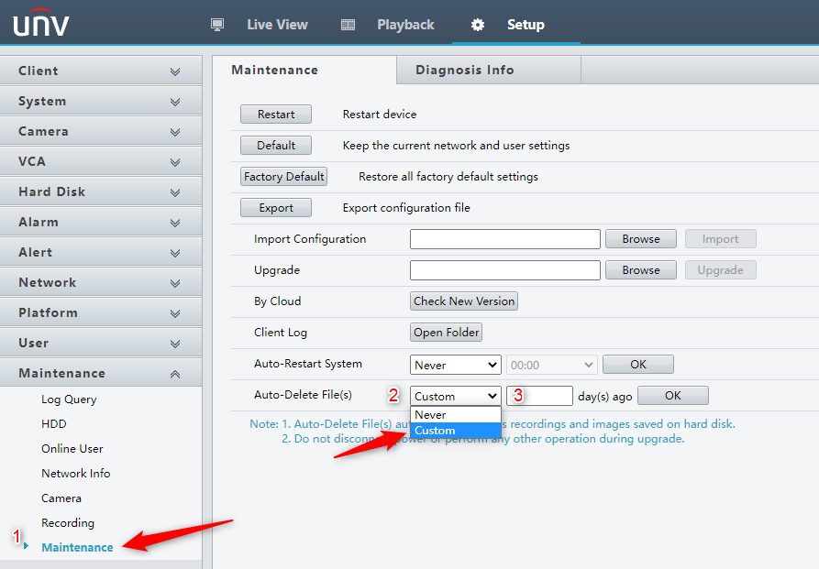Expand the Client sidebar section
The width and height of the screenshot is (819, 569).
point(101,71)
